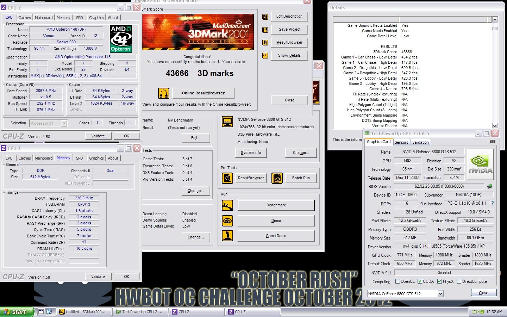
Task: Open the Mainboard tab in top CPU-Z window
Action: click(x=44, y=18)
